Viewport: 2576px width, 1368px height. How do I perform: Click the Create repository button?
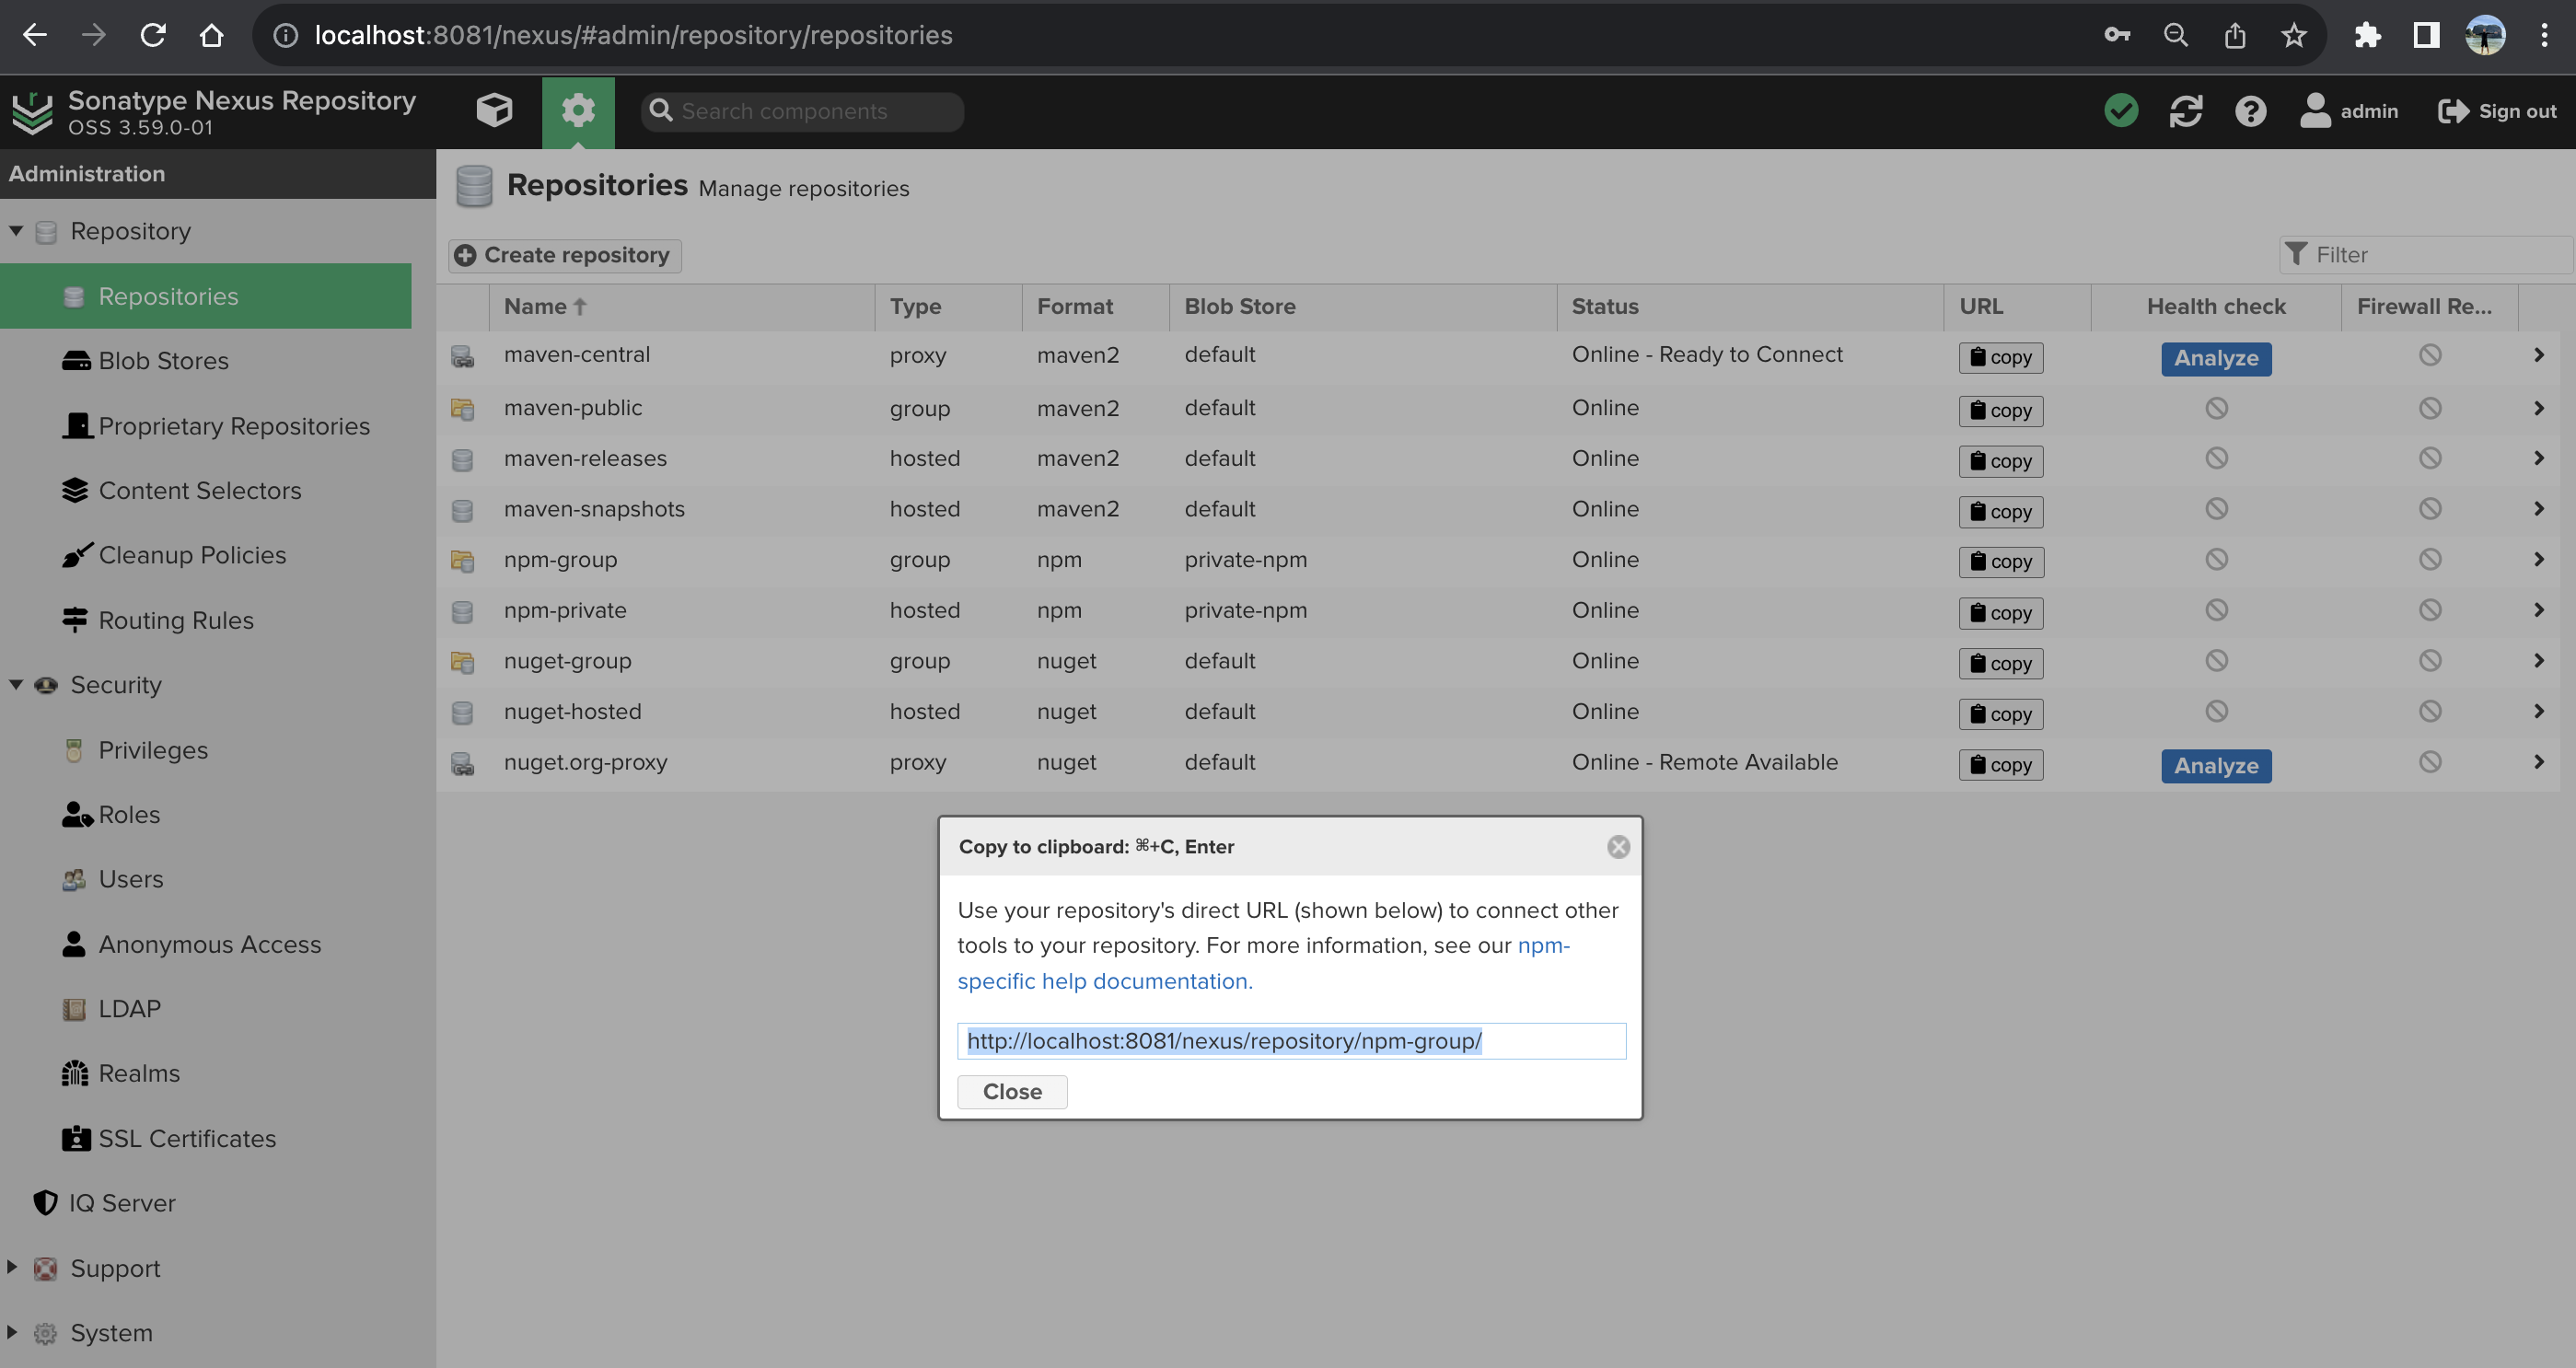click(565, 255)
